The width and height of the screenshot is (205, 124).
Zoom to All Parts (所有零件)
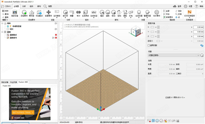[168, 17]
